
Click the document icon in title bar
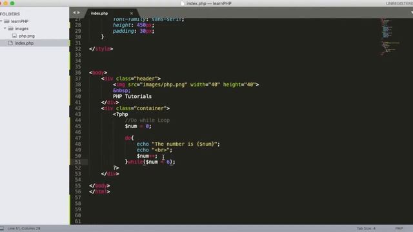tap(183, 3)
